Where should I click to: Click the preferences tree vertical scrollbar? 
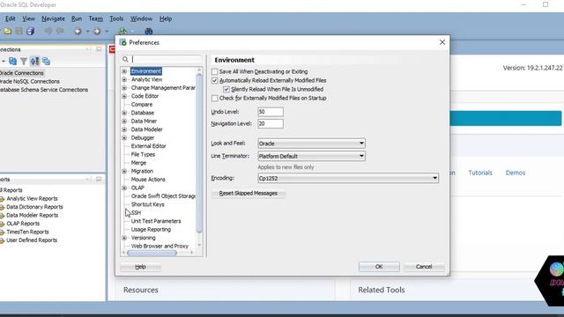[x=199, y=152]
